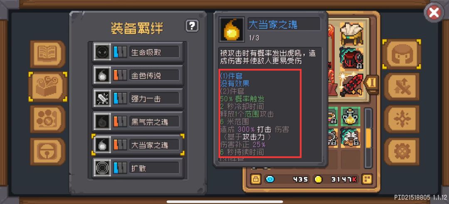Image resolution: width=449 pixels, height=204 pixels.
Task: Open the book tab on left sidebar
Action: coord(48,54)
